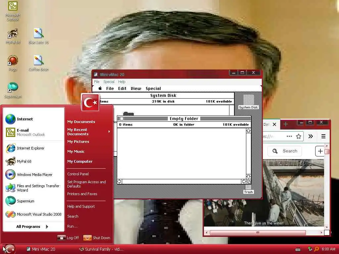
Task: Close the browser tab
Action: (274, 124)
